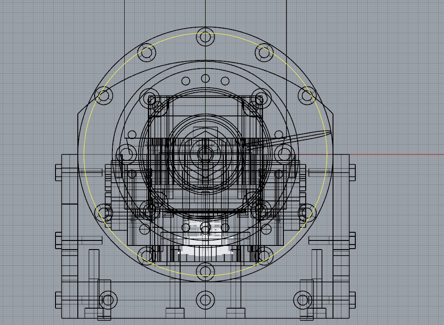Pick the bottom-center bolt hole in base plate
The height and width of the screenshot is (325, 444).
click(x=206, y=300)
